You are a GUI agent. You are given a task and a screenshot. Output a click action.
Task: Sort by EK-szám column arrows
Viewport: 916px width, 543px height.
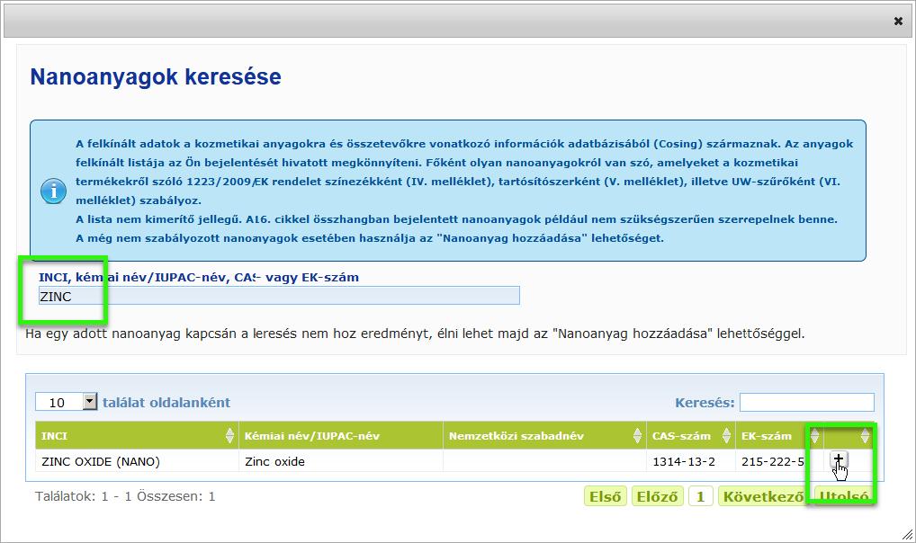[814, 435]
